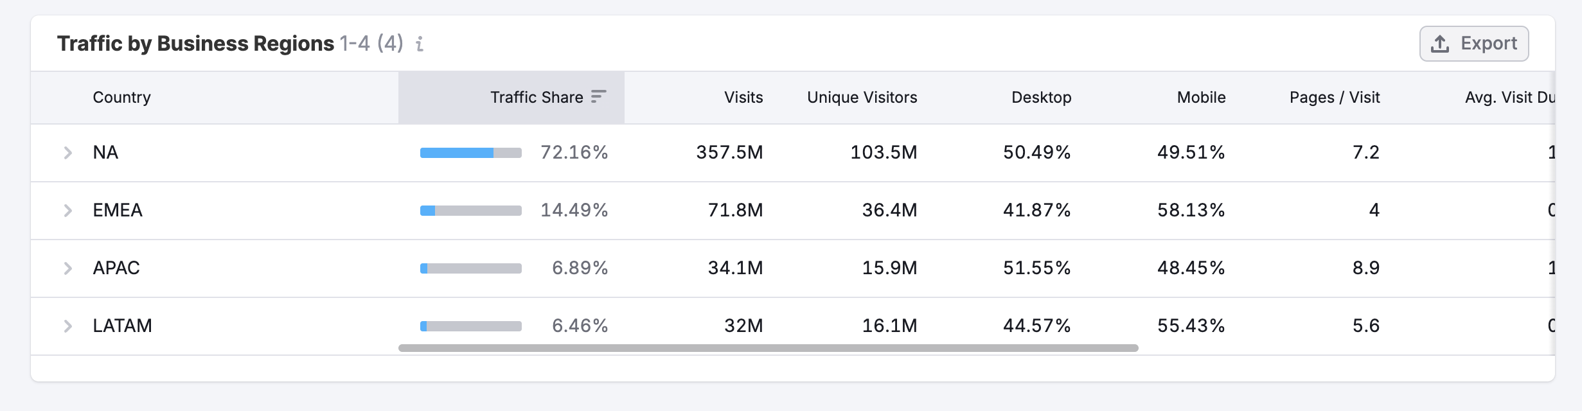The image size is (1582, 411).
Task: Click NA traffic share progress bar
Action: [470, 153]
